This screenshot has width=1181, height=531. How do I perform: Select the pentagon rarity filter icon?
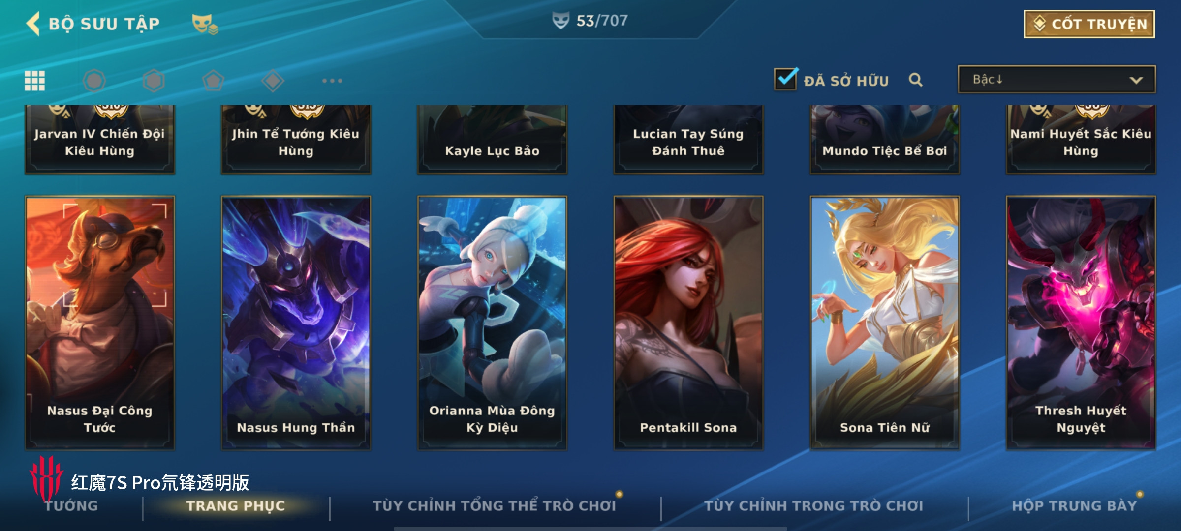tap(213, 81)
